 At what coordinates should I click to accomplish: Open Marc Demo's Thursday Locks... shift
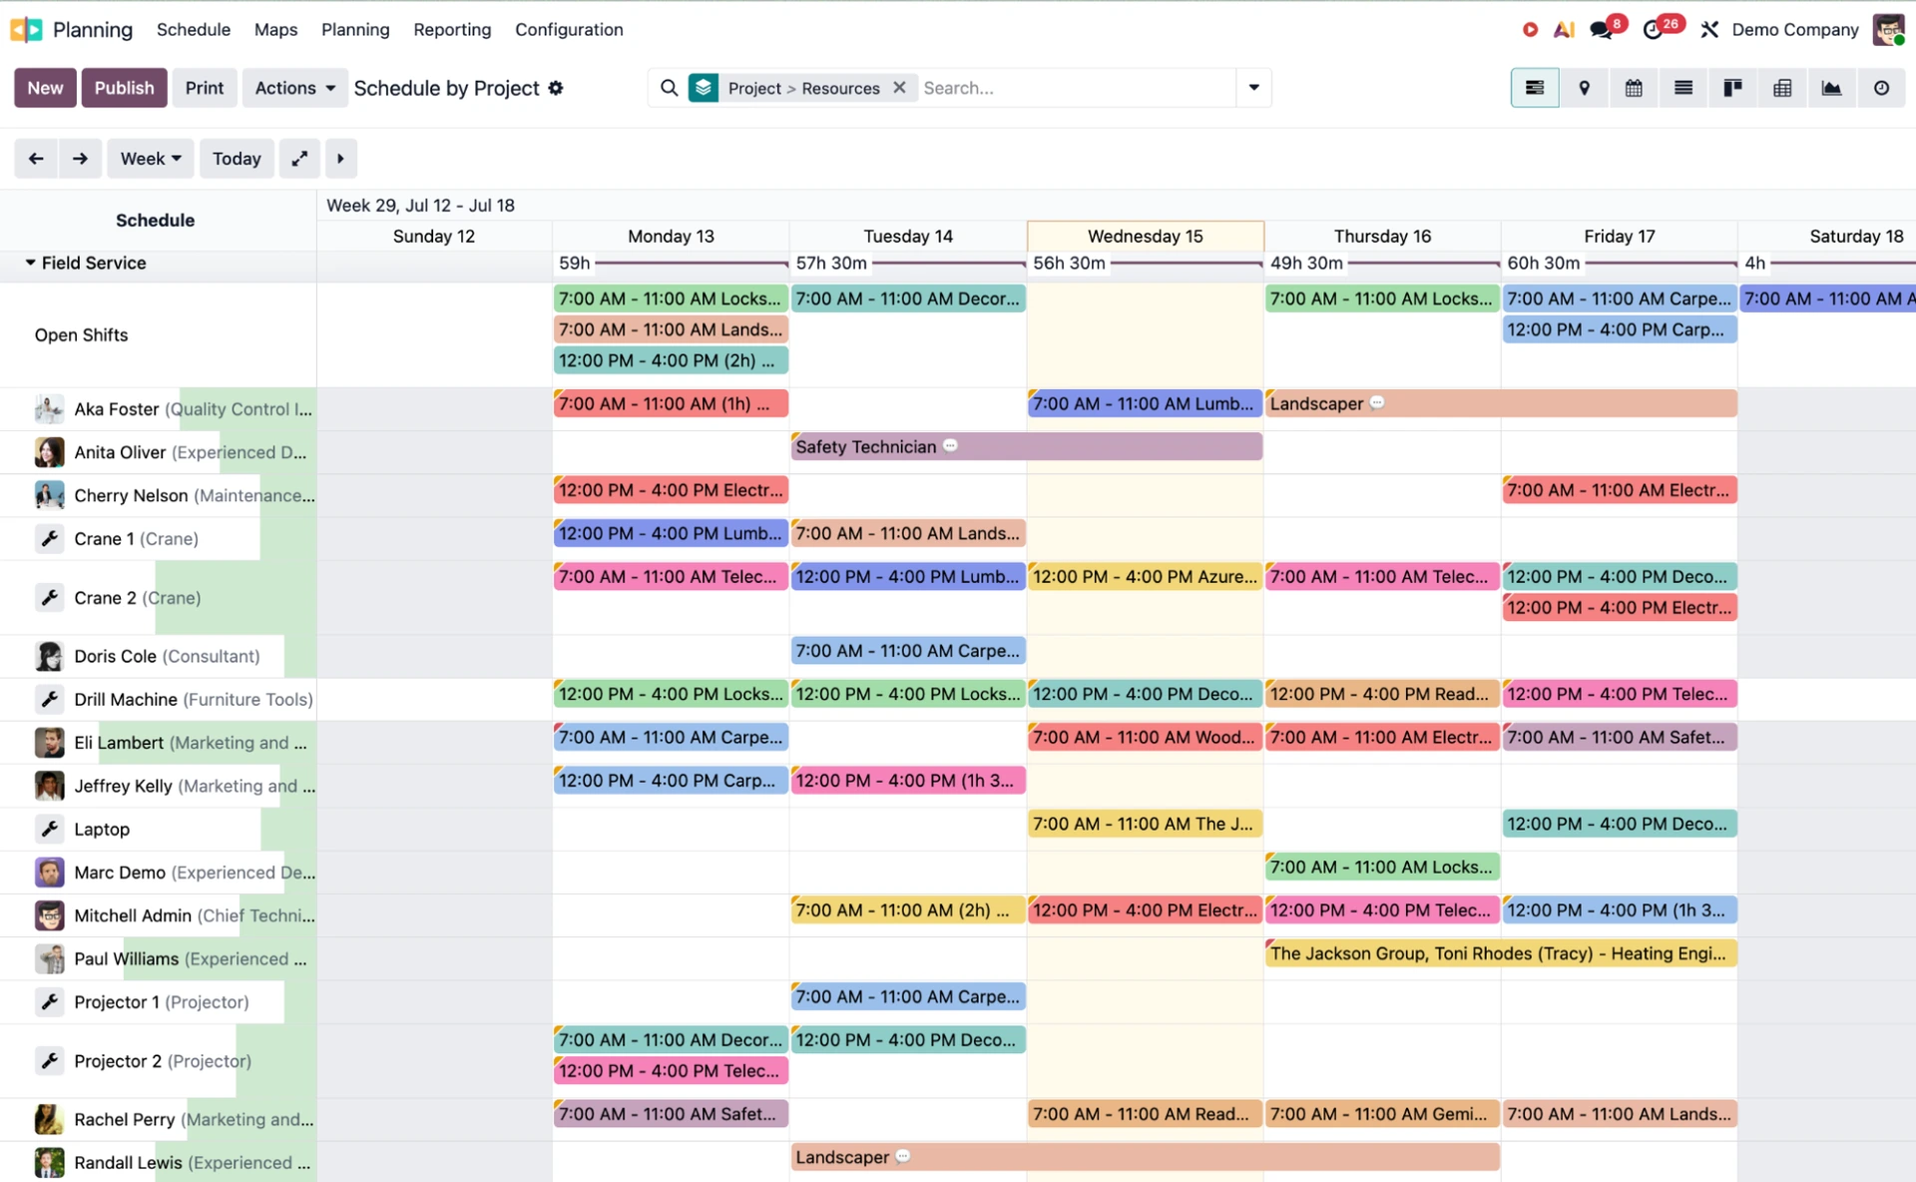(x=1382, y=867)
